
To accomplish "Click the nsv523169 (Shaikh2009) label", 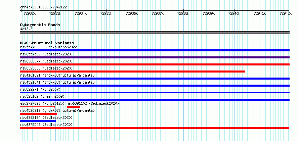I will pyautogui.click(x=42, y=96).
